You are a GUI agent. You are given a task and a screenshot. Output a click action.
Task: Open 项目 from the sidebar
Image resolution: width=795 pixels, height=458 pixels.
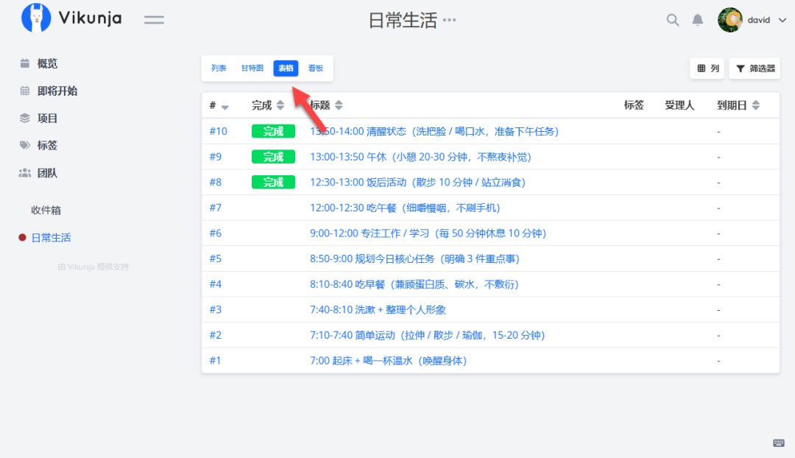(x=47, y=118)
